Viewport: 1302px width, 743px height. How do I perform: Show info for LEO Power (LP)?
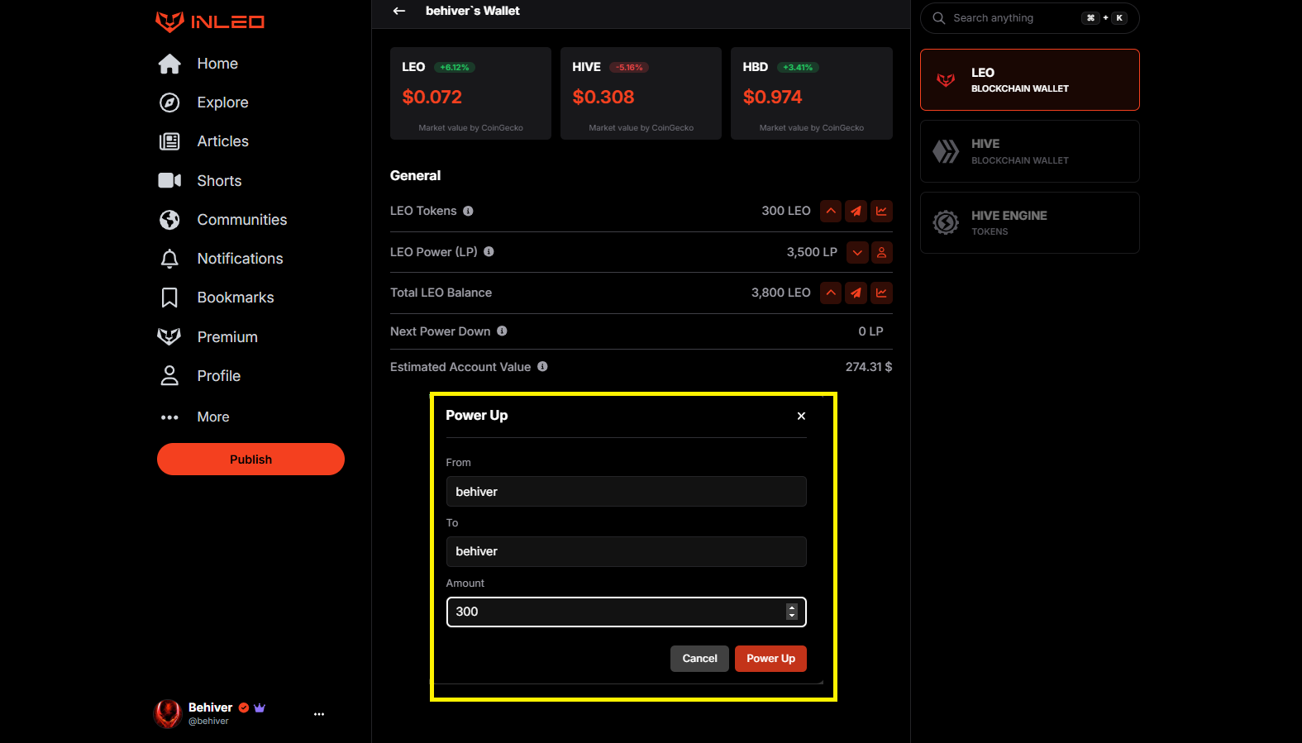pyautogui.click(x=489, y=252)
